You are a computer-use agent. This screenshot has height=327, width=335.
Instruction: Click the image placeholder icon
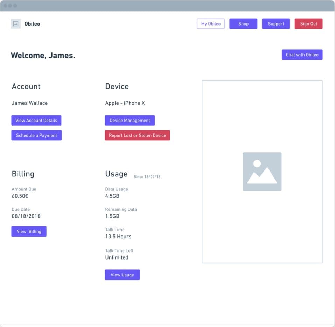(262, 171)
